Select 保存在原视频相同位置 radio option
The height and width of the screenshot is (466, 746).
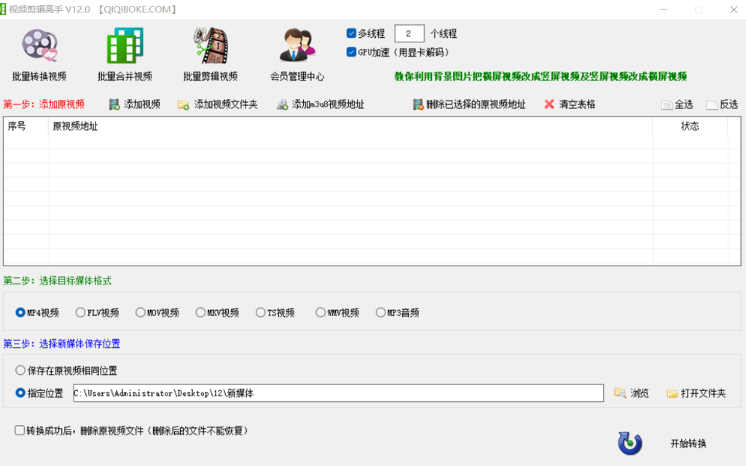click(20, 370)
